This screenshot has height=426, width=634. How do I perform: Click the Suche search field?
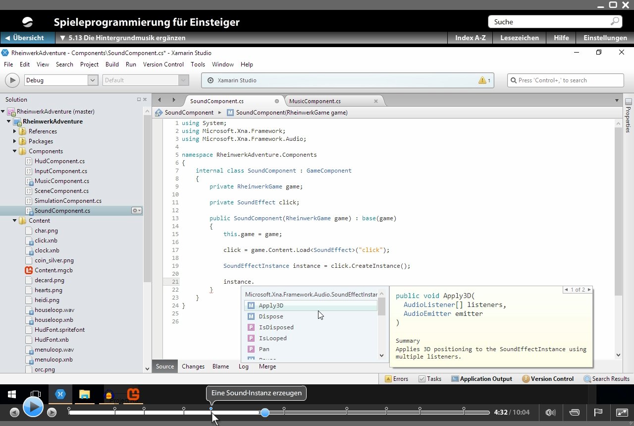(x=555, y=21)
